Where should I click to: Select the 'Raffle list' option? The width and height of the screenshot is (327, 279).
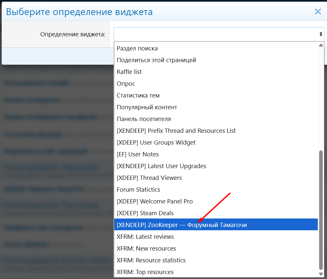129,72
